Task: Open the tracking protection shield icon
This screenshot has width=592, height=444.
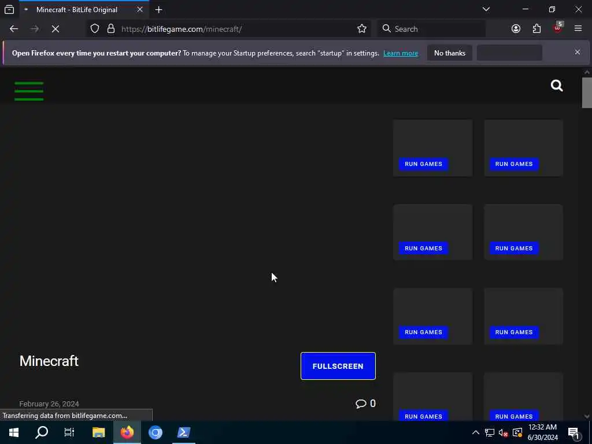Action: click(95, 29)
